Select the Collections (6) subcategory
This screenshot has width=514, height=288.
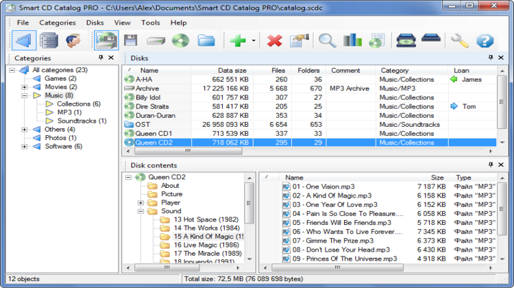point(79,104)
